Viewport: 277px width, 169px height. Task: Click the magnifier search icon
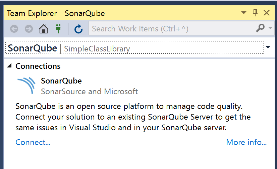(x=260, y=28)
